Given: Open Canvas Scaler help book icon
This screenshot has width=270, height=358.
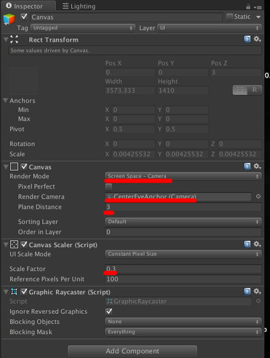Looking at the screenshot, I should click(247, 244).
